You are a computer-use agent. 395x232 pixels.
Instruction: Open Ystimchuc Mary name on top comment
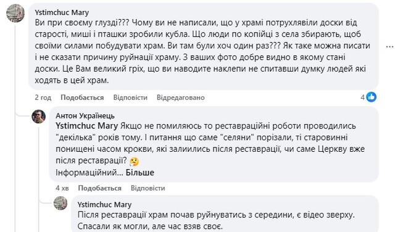[62, 12]
